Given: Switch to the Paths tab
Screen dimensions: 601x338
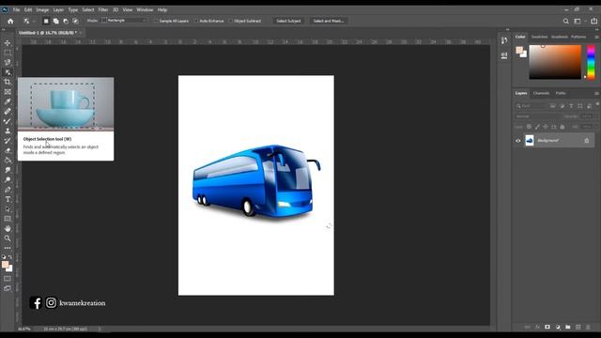Looking at the screenshot, I should pyautogui.click(x=561, y=93).
